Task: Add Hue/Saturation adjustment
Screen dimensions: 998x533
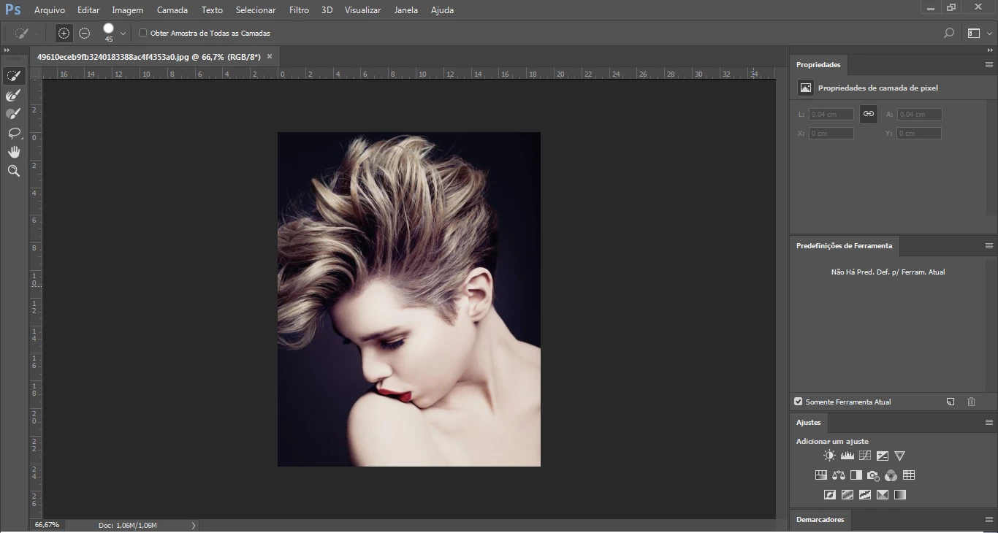Action: (821, 475)
